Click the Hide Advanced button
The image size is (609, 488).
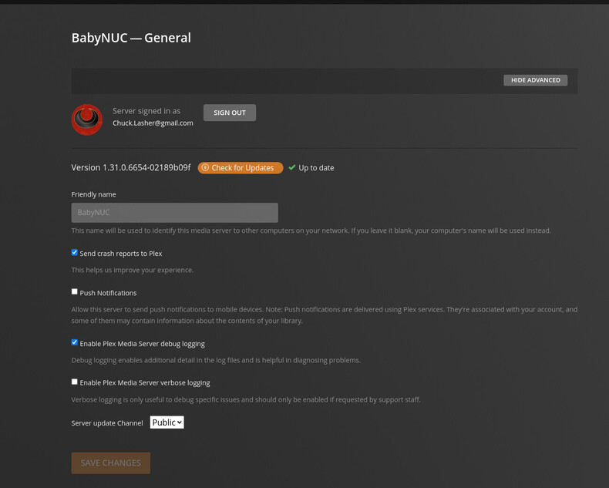click(x=535, y=80)
